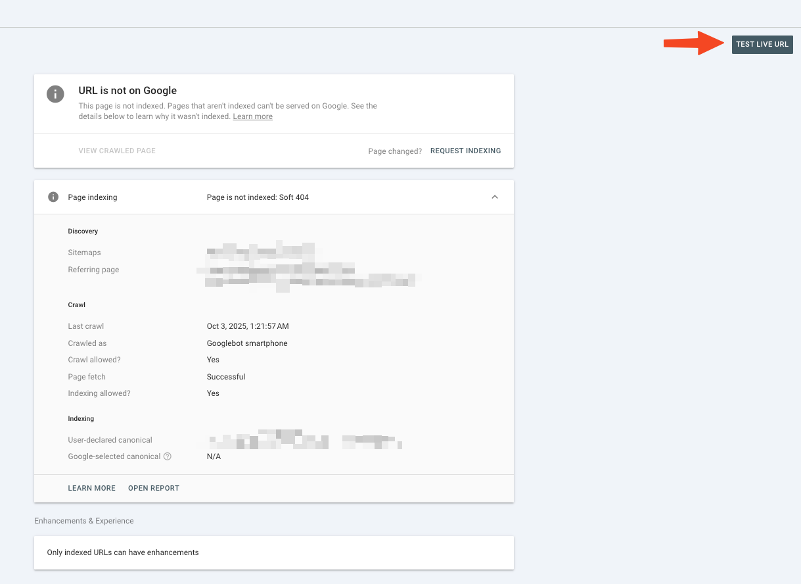This screenshot has height=584, width=801.
Task: Click the "TEST LIVE URL" button
Action: pyautogui.click(x=762, y=44)
